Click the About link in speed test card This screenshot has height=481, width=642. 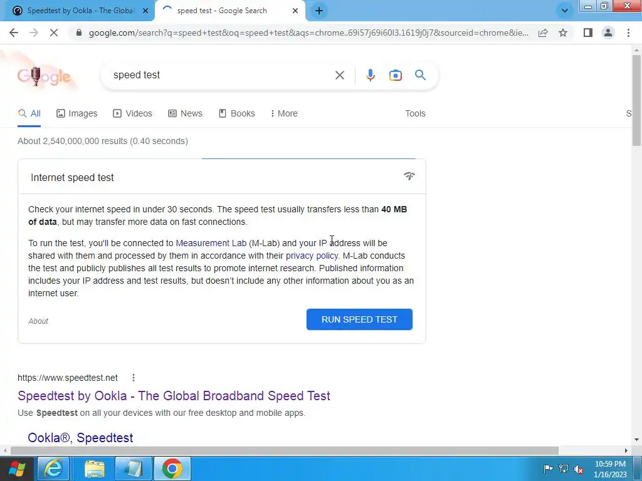click(x=38, y=321)
